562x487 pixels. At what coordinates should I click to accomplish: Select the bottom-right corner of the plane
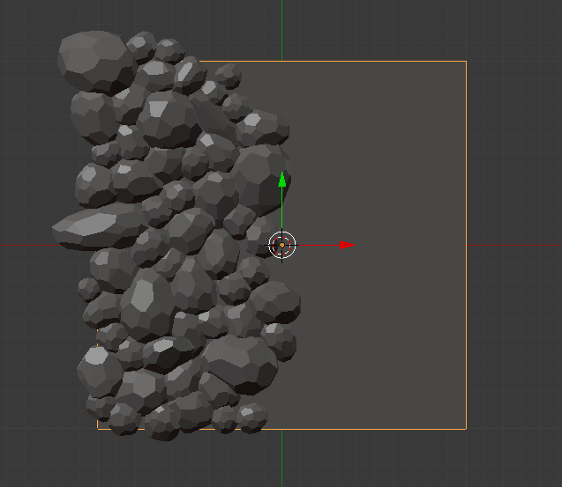click(x=465, y=428)
